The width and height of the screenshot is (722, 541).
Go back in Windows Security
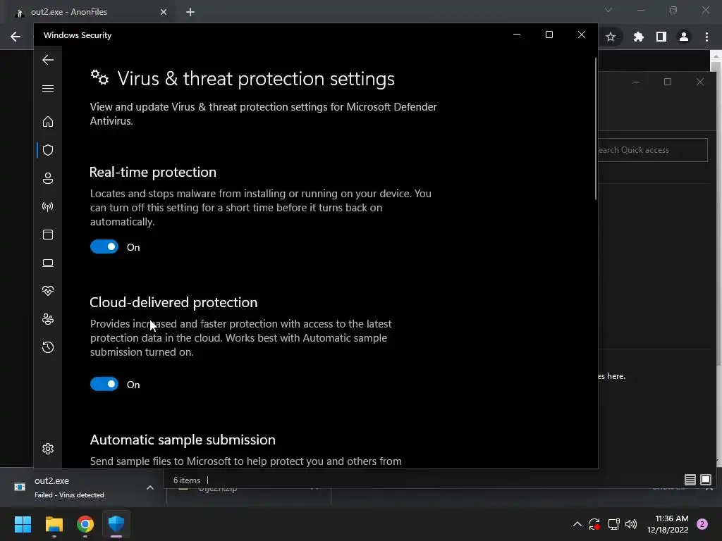[x=48, y=60]
